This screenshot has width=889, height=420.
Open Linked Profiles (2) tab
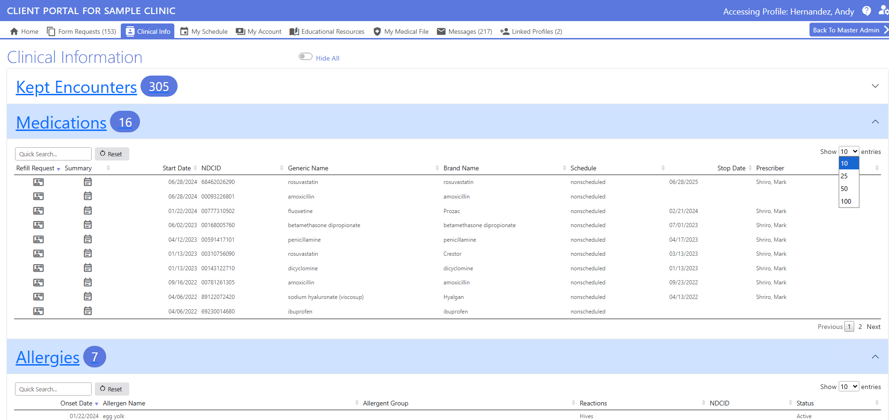(531, 31)
